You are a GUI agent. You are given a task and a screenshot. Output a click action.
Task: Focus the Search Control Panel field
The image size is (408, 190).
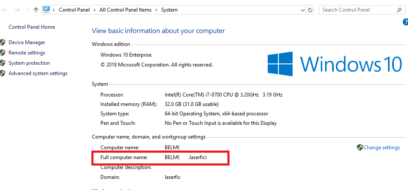[361, 10]
